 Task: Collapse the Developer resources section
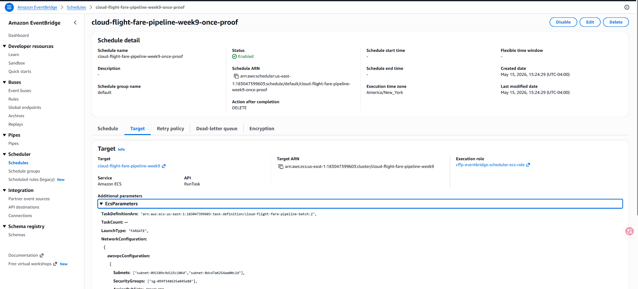coord(4,46)
